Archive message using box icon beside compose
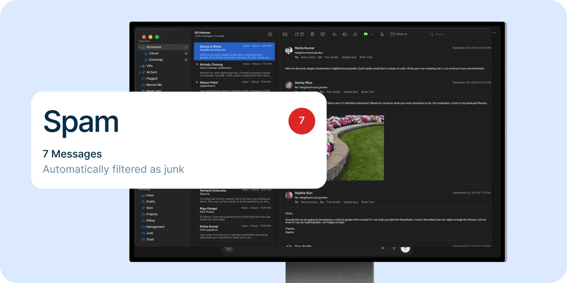The image size is (567, 283). pyautogui.click(x=302, y=34)
